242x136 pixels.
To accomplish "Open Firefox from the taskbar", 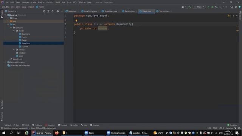I will [x=57, y=133].
